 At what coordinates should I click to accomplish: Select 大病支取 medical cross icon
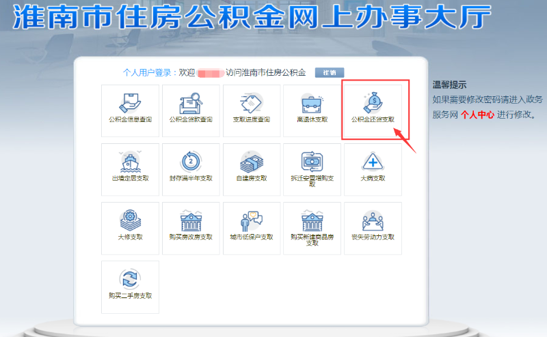coord(373,161)
